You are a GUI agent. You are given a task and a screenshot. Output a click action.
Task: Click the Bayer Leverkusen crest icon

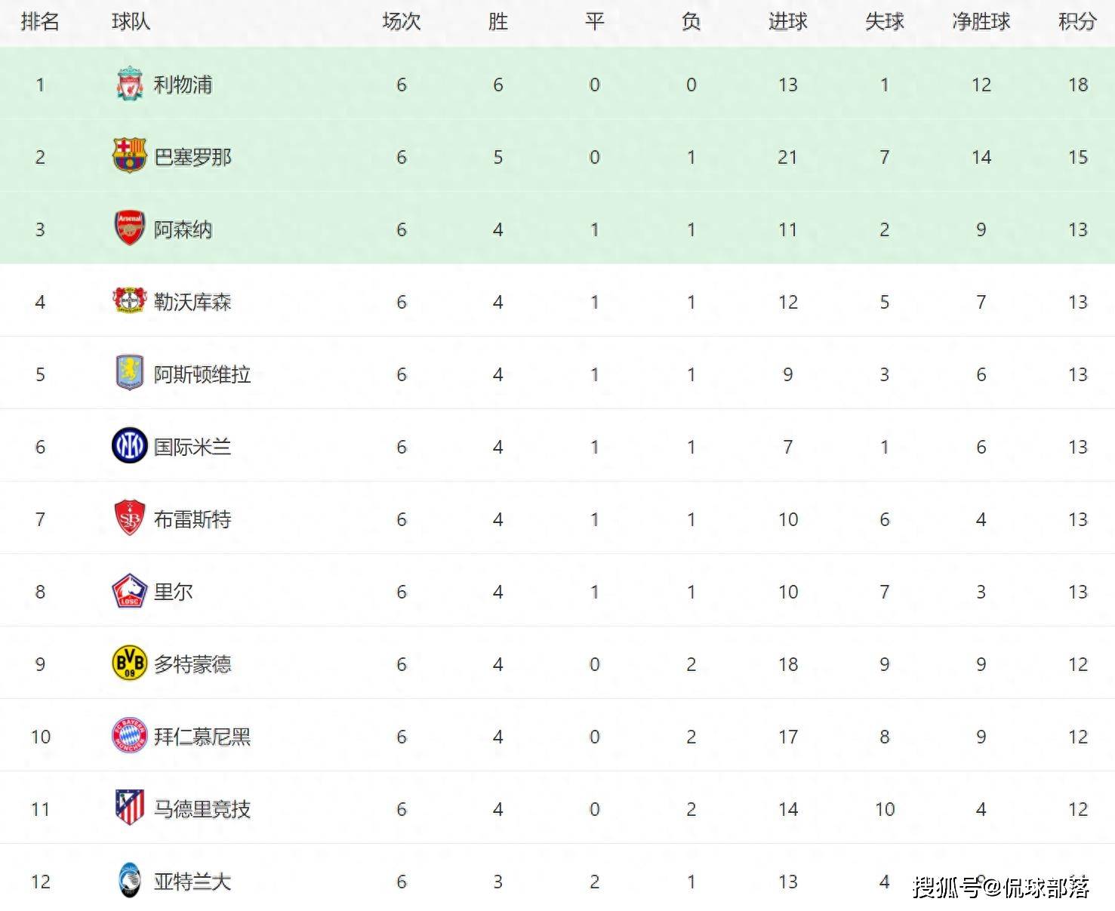[129, 301]
